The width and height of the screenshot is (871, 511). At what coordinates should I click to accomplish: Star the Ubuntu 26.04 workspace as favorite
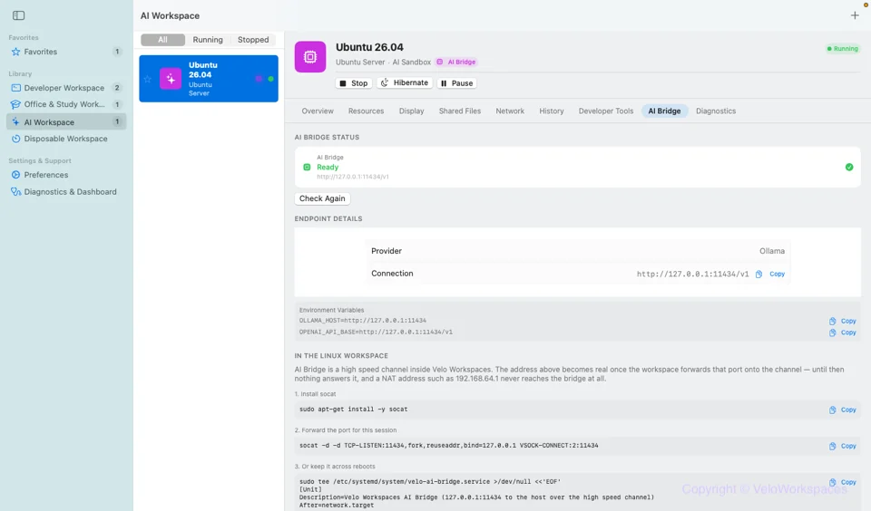pyautogui.click(x=148, y=79)
